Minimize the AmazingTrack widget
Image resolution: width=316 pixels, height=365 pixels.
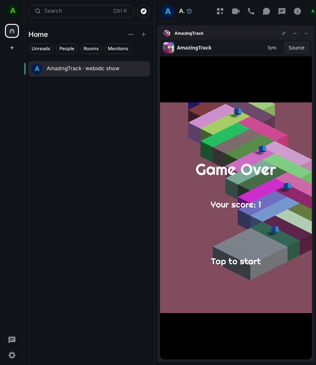[295, 33]
